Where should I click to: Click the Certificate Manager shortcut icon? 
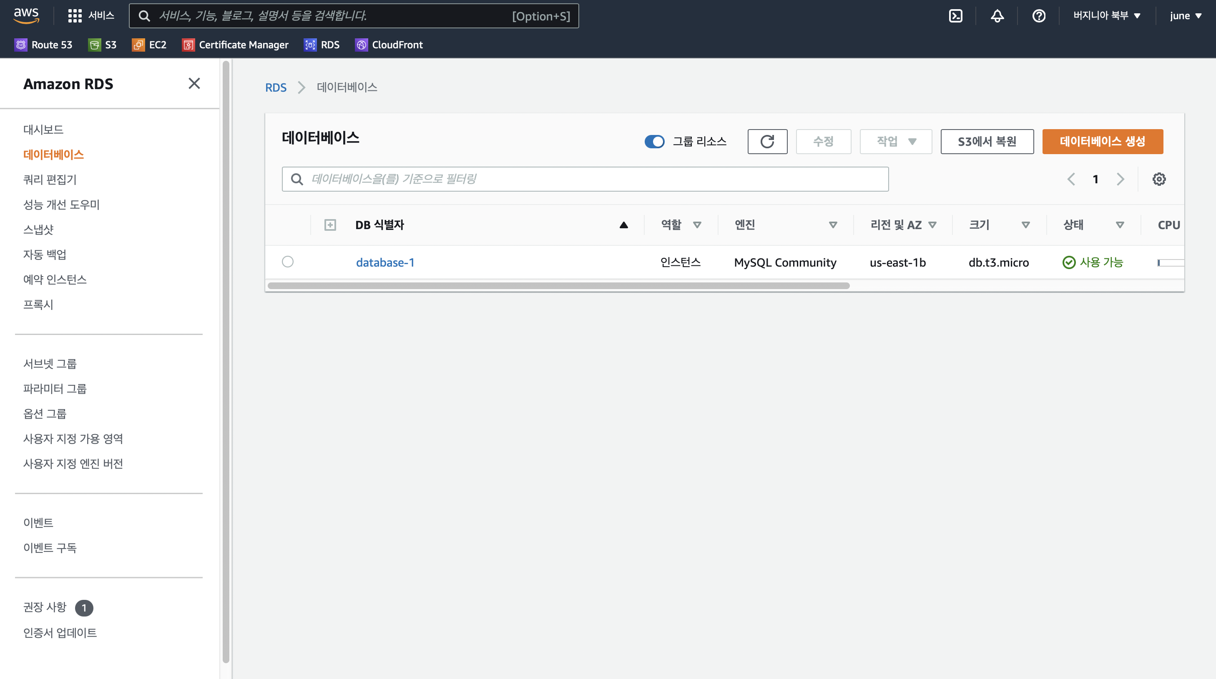click(188, 45)
